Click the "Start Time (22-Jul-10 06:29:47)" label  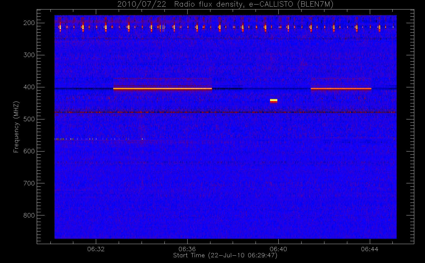point(225,255)
